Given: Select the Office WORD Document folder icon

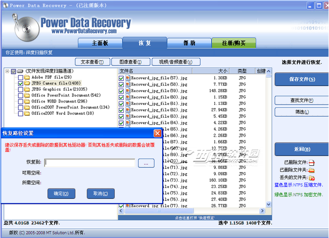Looking at the screenshot, I should tap(27, 101).
